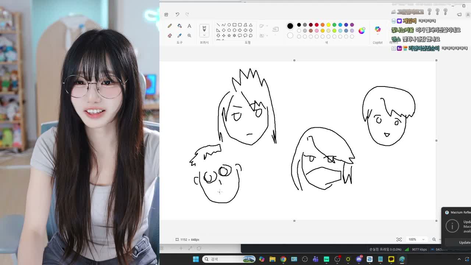
Task: Choose the orange color swatch
Action: pos(322,25)
